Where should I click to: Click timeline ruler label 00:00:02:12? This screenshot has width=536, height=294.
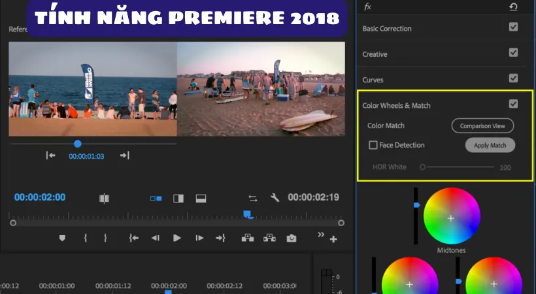point(225,286)
